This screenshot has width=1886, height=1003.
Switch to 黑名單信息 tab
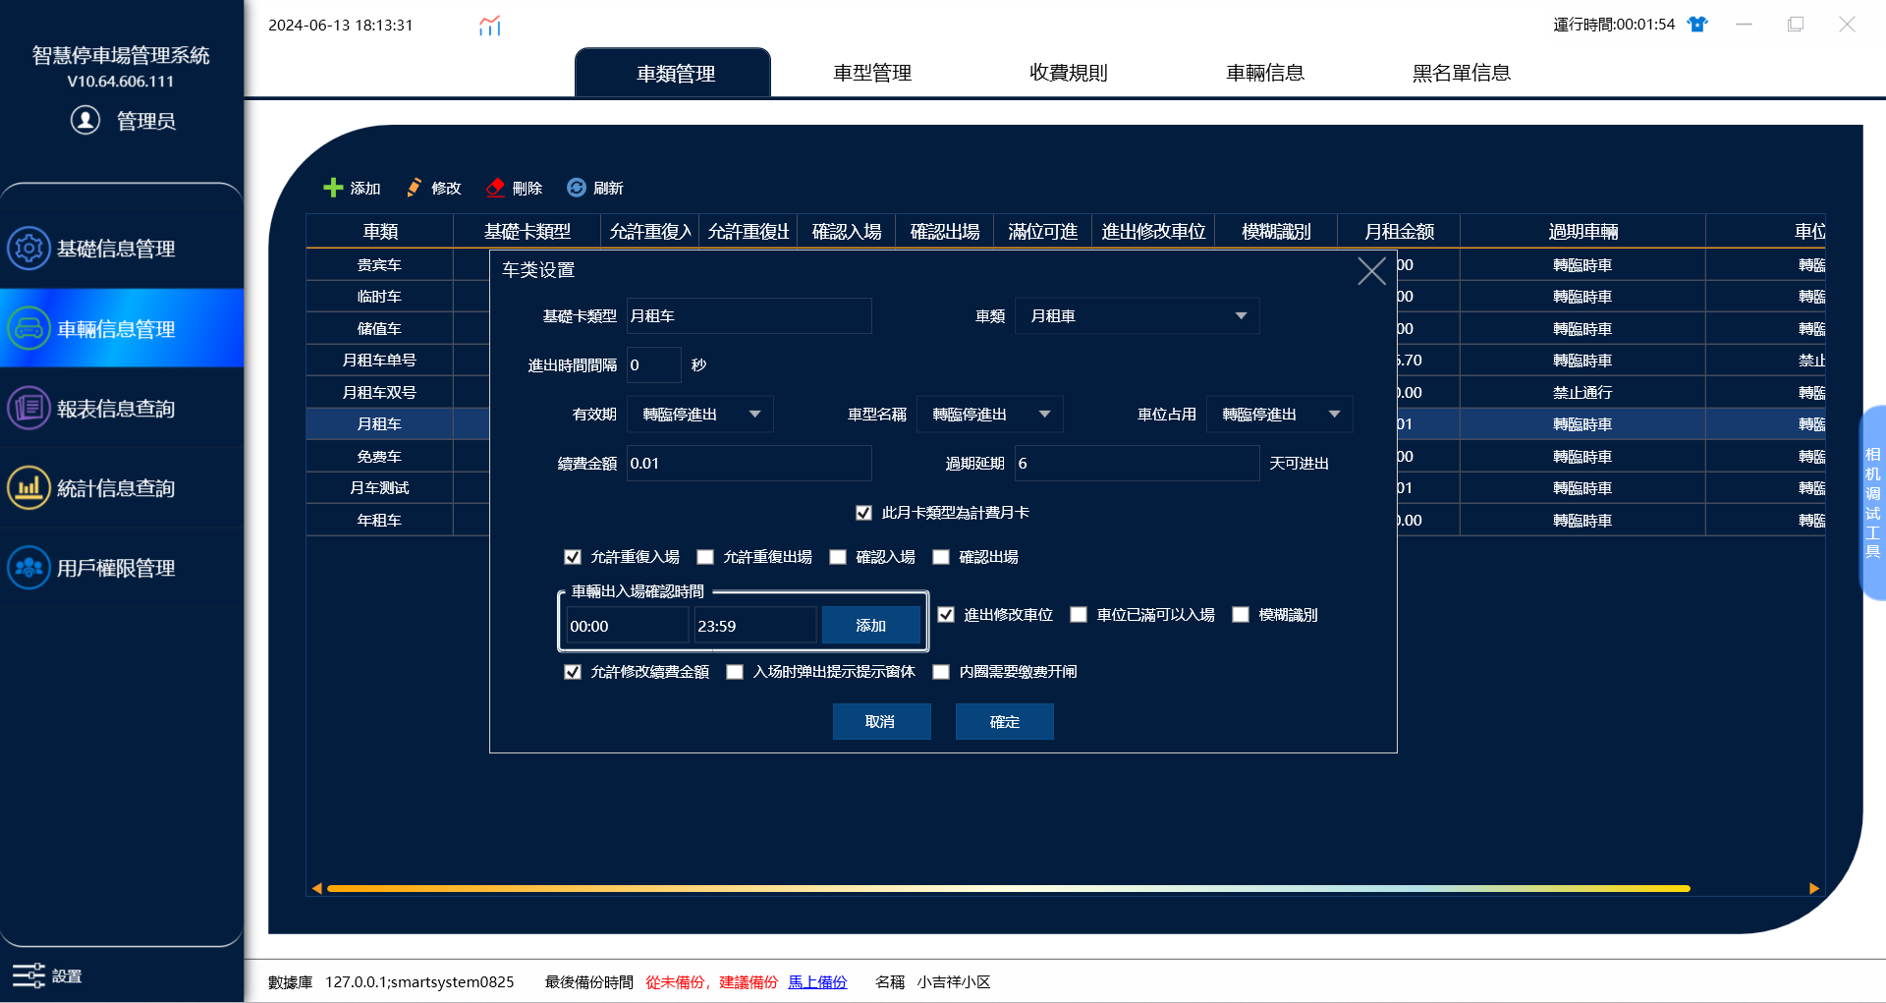tap(1462, 73)
